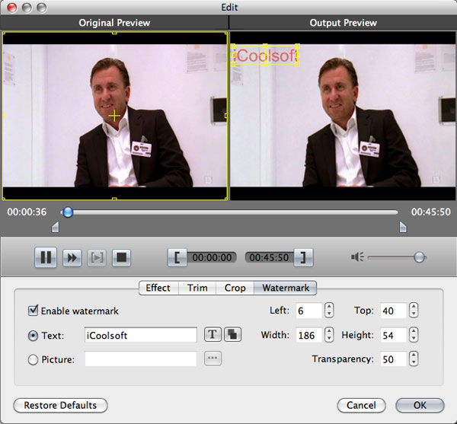
Task: Open the Crop tab
Action: click(235, 288)
